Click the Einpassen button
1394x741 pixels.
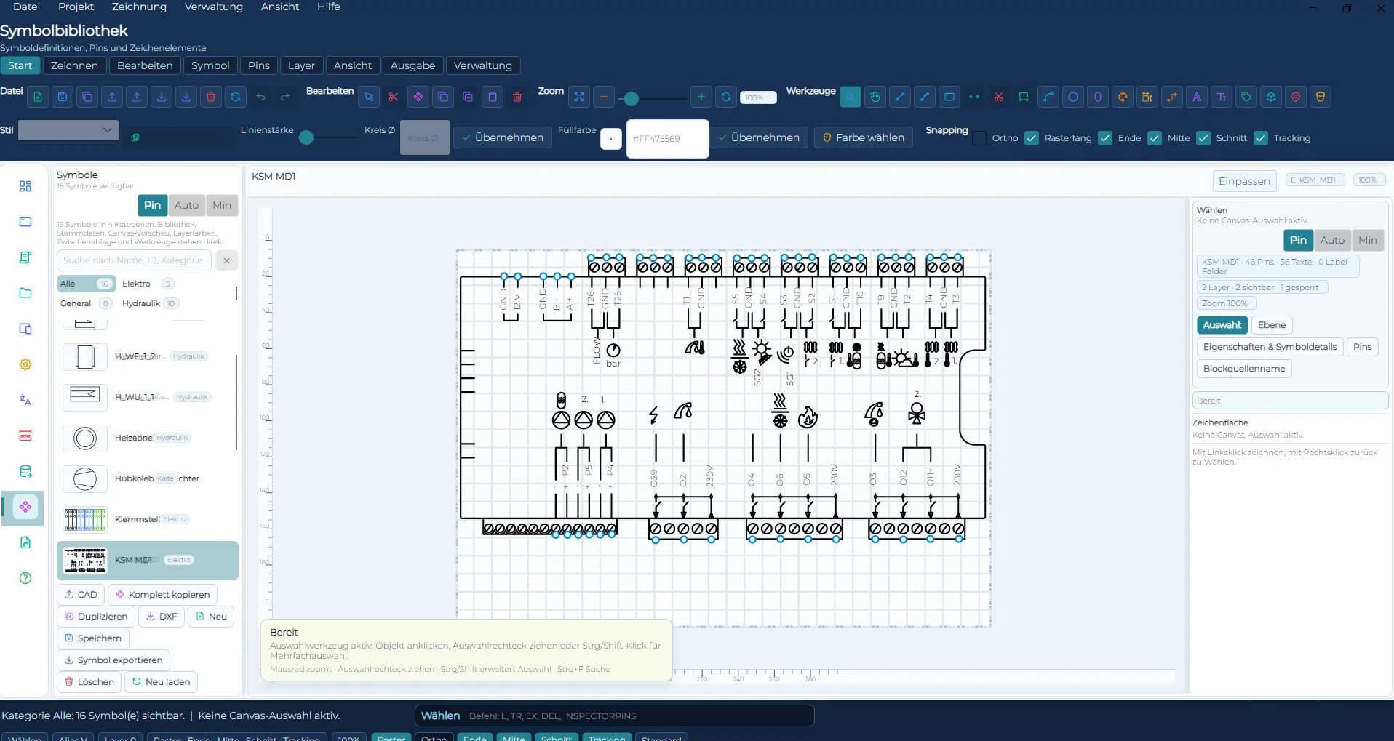(x=1244, y=181)
